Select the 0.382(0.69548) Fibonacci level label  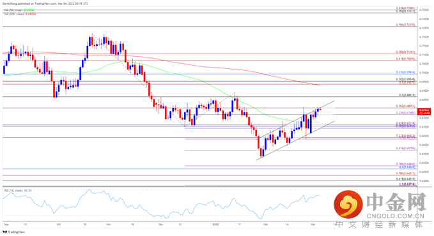pos(405,79)
